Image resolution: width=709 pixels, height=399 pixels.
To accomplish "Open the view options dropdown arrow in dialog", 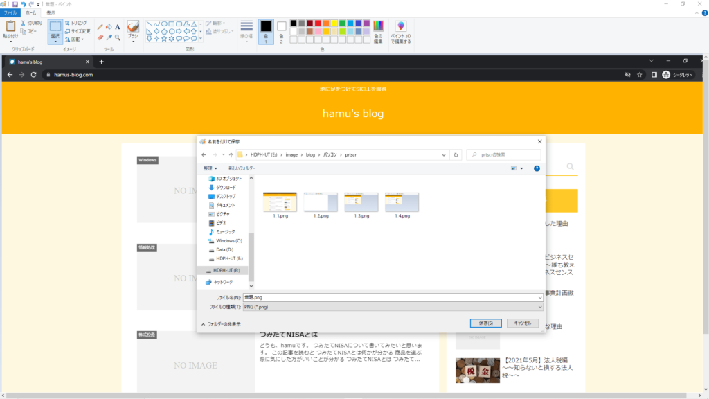I will click(x=521, y=168).
